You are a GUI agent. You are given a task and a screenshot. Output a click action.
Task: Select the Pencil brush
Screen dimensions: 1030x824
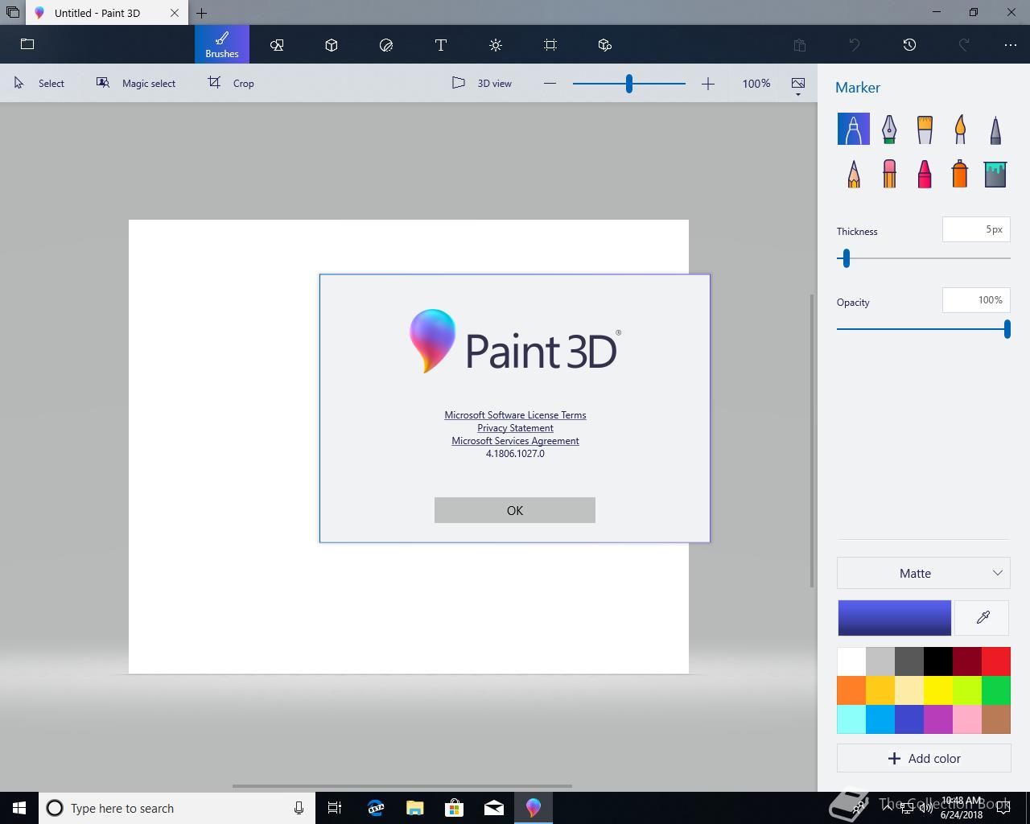click(854, 173)
